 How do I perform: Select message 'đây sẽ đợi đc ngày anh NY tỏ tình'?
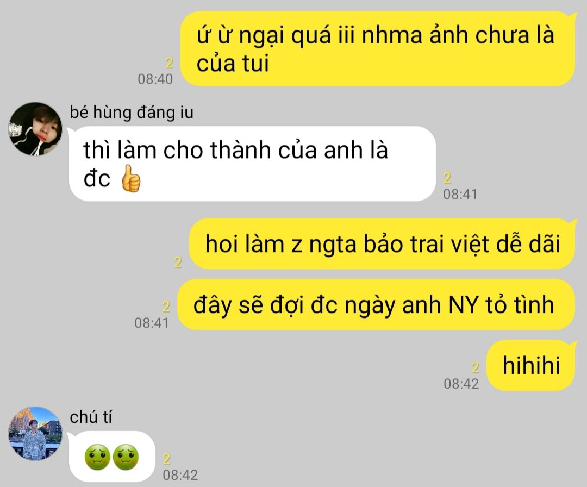coord(376,305)
